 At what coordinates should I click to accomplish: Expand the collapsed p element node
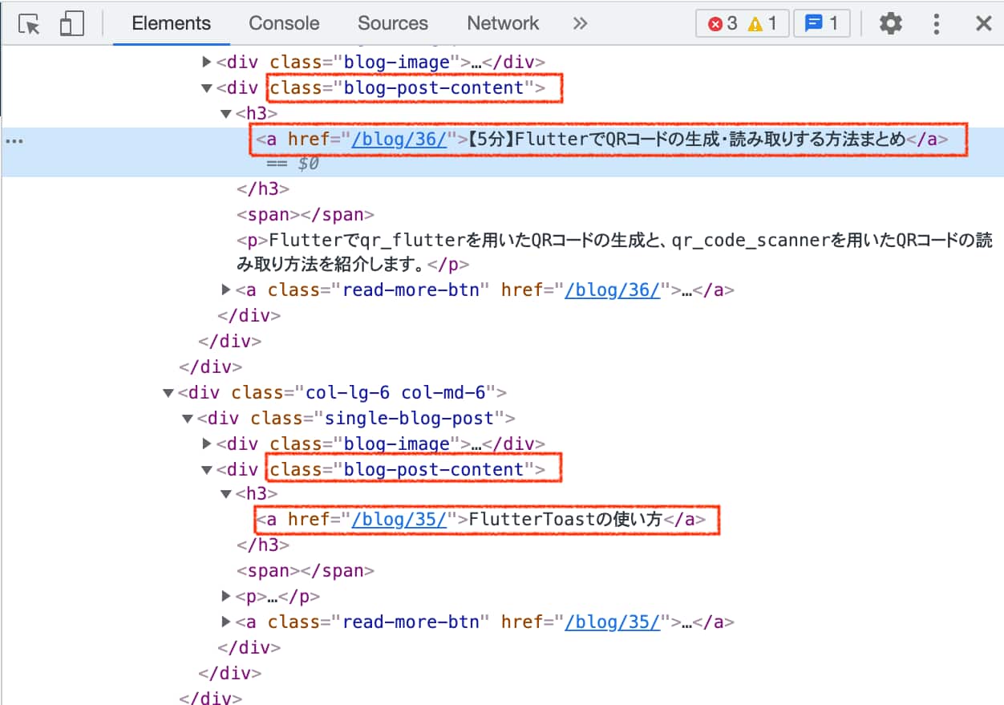pyautogui.click(x=227, y=597)
